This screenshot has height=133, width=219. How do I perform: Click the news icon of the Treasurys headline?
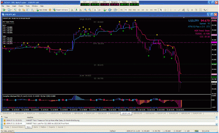(5, 120)
